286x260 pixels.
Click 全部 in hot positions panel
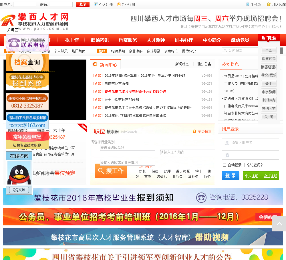tap(269, 50)
